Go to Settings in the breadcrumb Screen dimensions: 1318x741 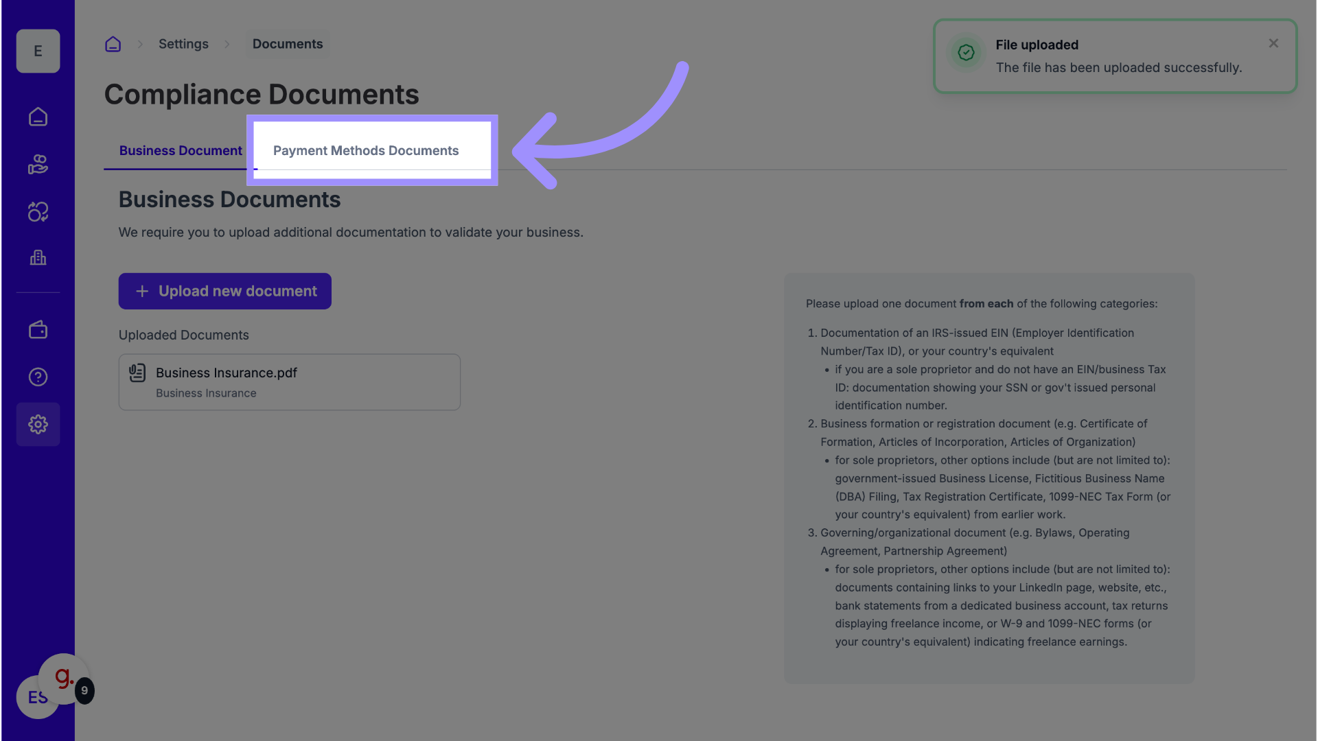click(x=183, y=44)
